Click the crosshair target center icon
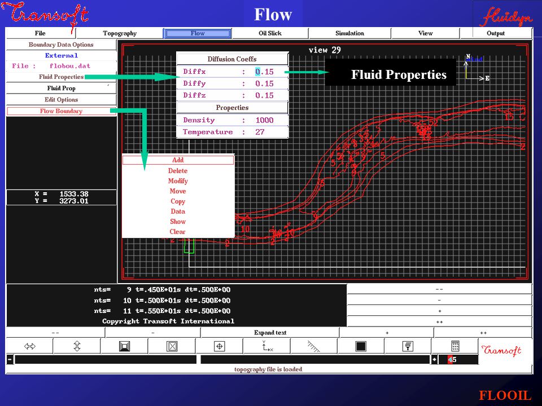Image resolution: width=542 pixels, height=406 pixels. pos(220,346)
